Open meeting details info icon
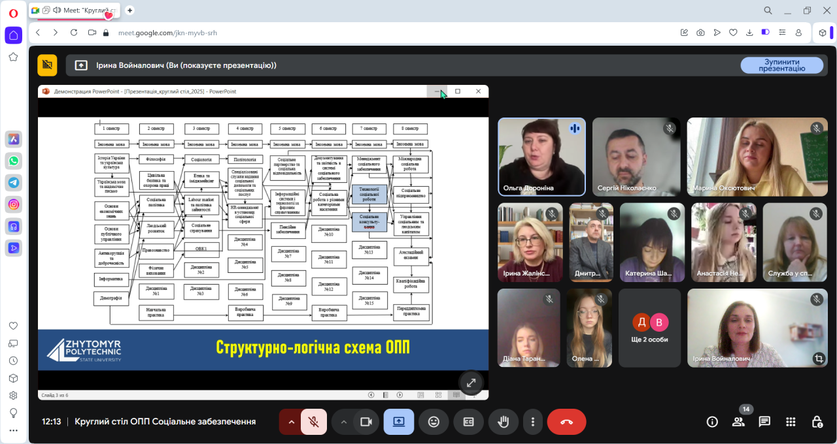The height and width of the screenshot is (444, 837). 712,422
